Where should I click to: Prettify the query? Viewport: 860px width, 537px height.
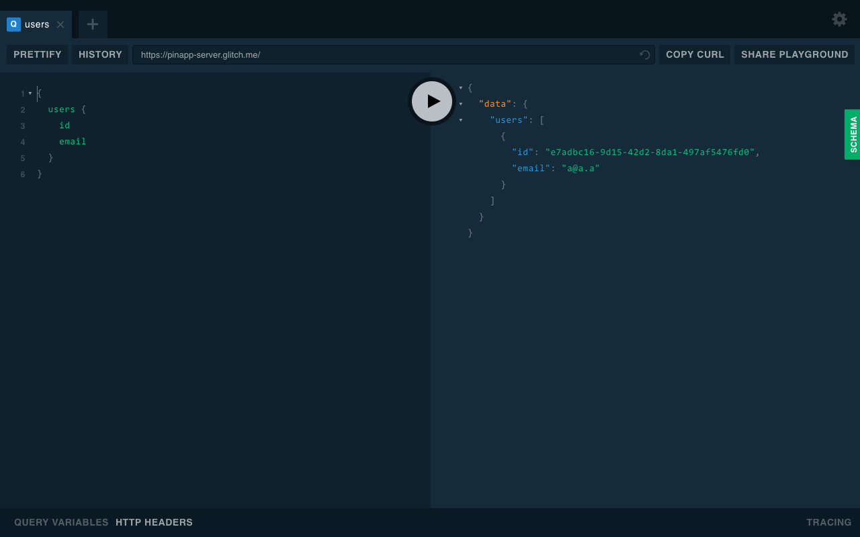coord(38,54)
